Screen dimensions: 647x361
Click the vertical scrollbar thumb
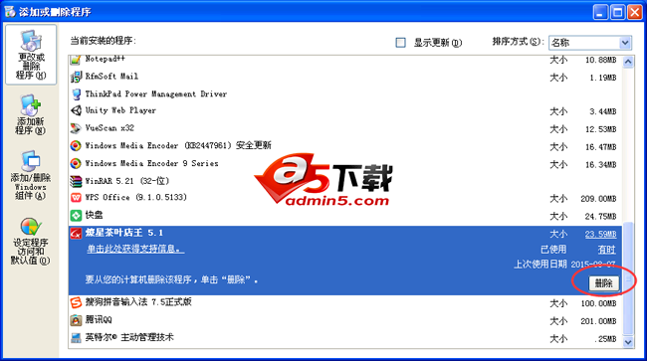click(628, 278)
